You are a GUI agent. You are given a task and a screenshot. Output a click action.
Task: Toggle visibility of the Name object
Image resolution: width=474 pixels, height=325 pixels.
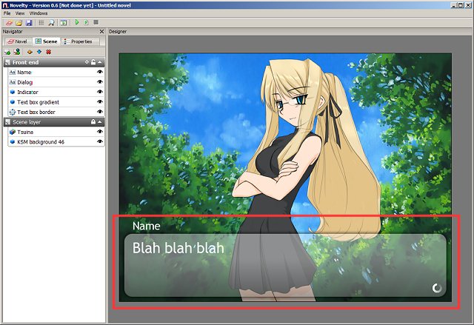click(99, 72)
